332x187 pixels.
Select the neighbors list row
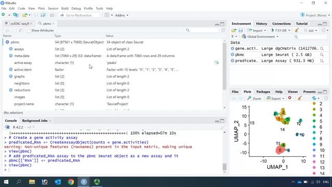coord(112,83)
